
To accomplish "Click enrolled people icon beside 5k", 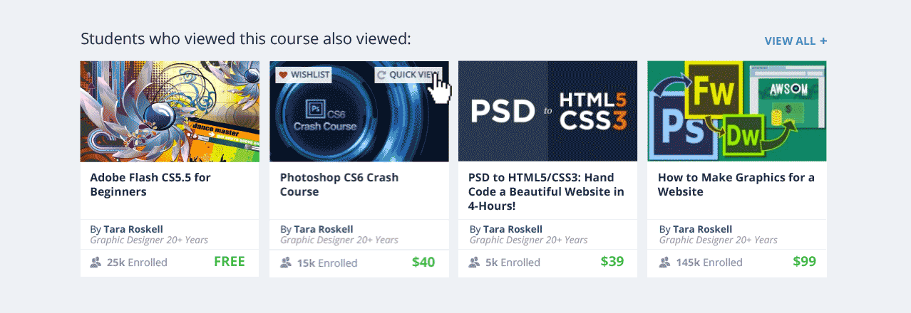I will tap(475, 262).
